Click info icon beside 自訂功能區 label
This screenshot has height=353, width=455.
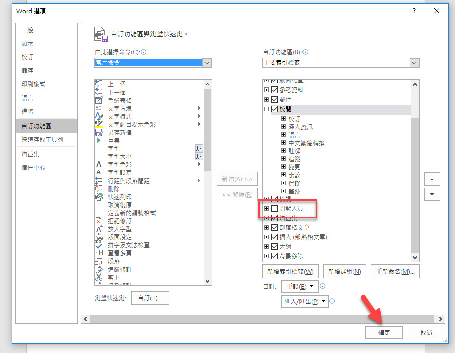pyautogui.click(x=306, y=52)
